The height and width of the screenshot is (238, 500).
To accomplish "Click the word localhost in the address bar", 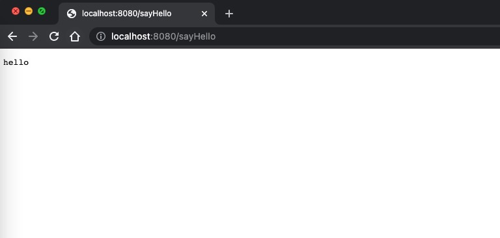I will pyautogui.click(x=130, y=36).
